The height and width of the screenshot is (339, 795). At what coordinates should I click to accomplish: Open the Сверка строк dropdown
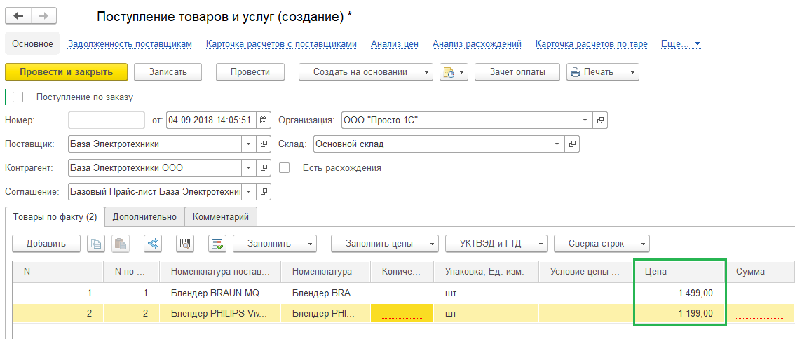point(602,244)
